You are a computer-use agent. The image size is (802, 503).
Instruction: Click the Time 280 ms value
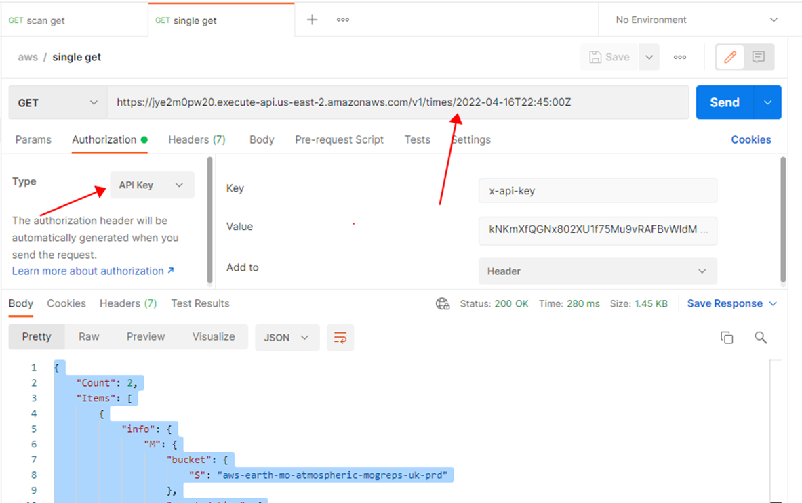tap(583, 304)
